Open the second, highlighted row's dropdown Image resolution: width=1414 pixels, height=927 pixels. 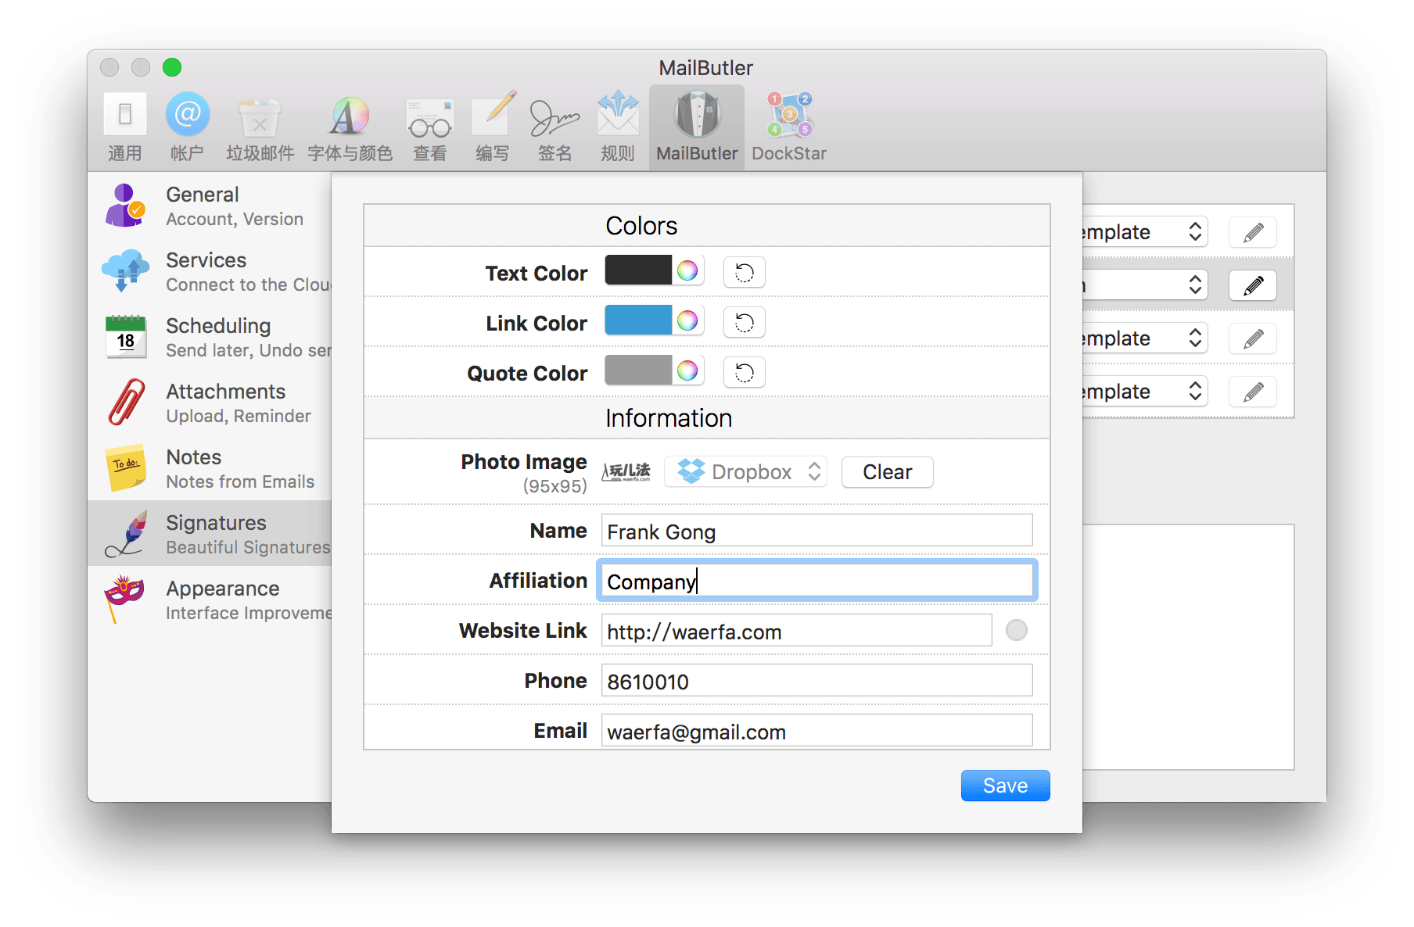pos(1145,285)
